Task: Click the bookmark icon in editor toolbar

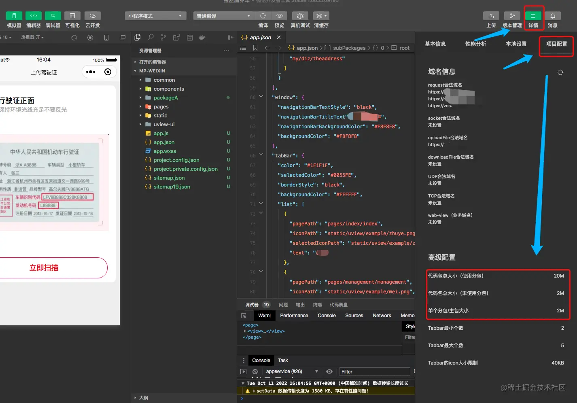Action: pyautogui.click(x=255, y=48)
